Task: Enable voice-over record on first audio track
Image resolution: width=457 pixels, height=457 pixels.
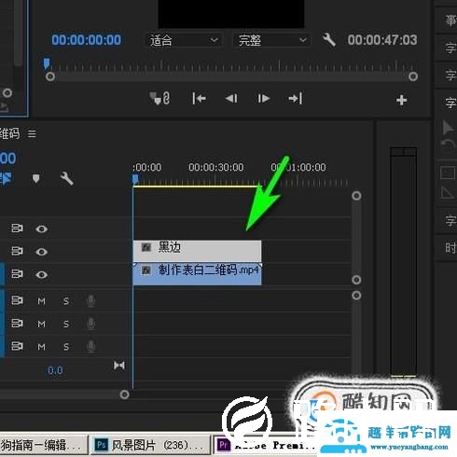Action: (x=90, y=301)
